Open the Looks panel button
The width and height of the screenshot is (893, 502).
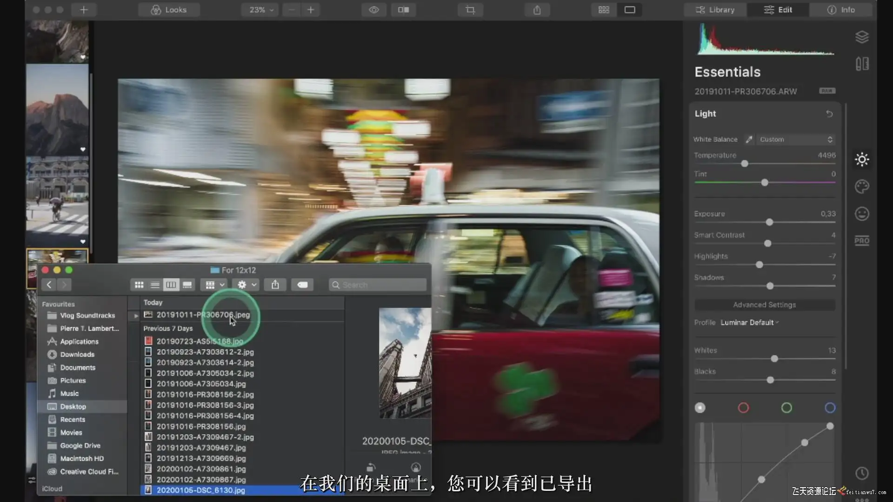pos(169,10)
